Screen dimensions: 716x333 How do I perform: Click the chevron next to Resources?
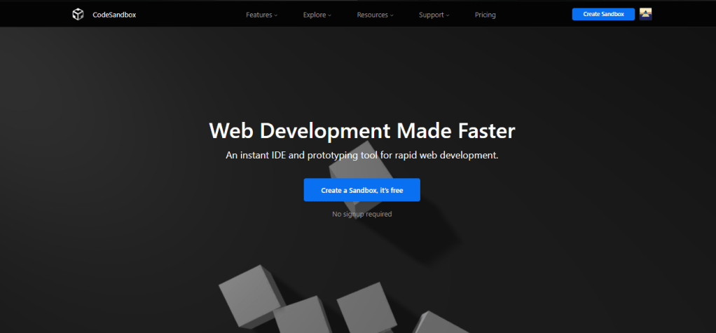coord(392,15)
